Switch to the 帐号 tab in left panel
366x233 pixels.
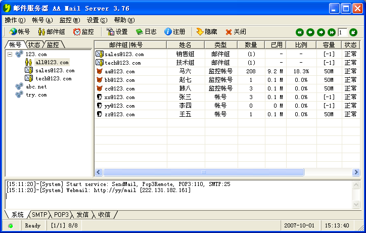(x=15, y=44)
